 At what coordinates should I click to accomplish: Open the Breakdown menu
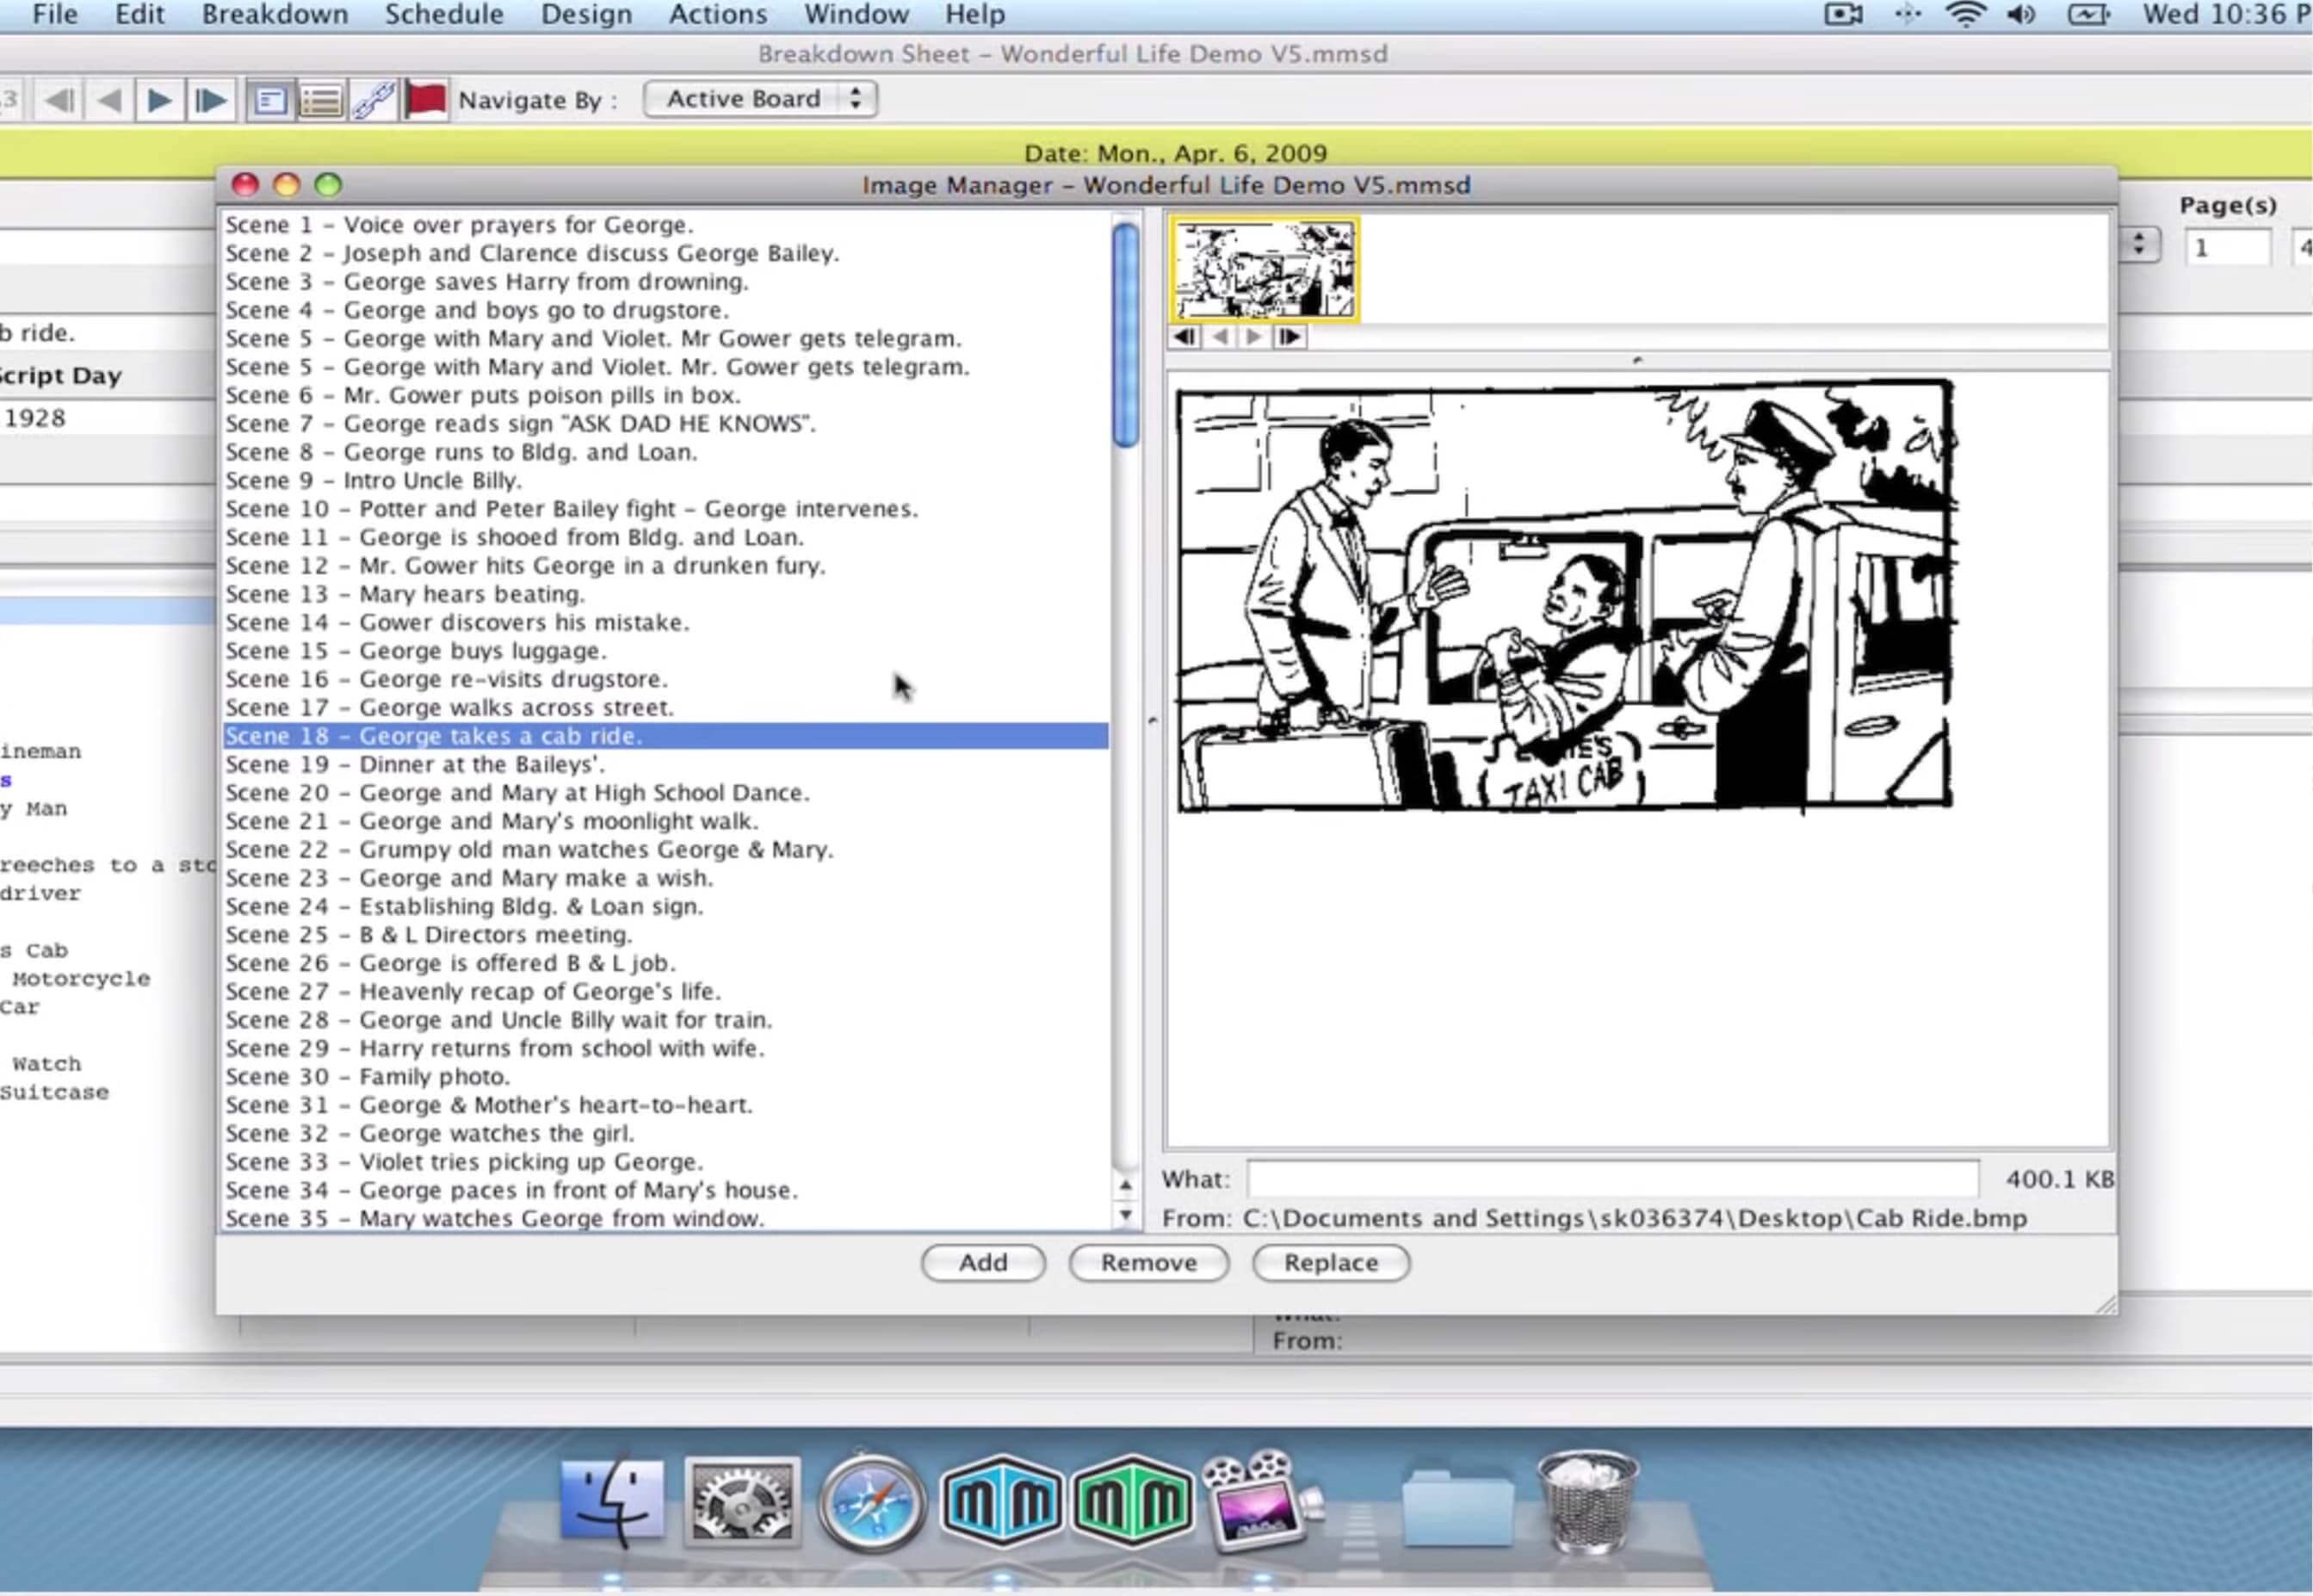(x=272, y=14)
